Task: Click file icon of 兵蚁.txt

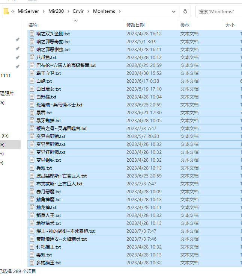Action: [x=32, y=168]
